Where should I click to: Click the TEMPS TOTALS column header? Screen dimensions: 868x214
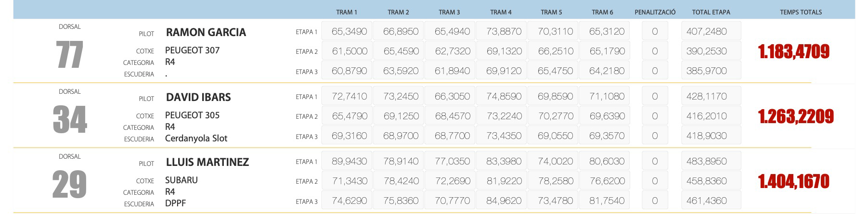click(x=801, y=12)
